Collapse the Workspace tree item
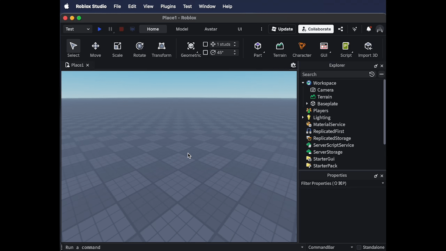 point(303,83)
